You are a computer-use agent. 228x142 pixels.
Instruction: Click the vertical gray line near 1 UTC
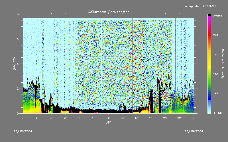(x=32, y=66)
